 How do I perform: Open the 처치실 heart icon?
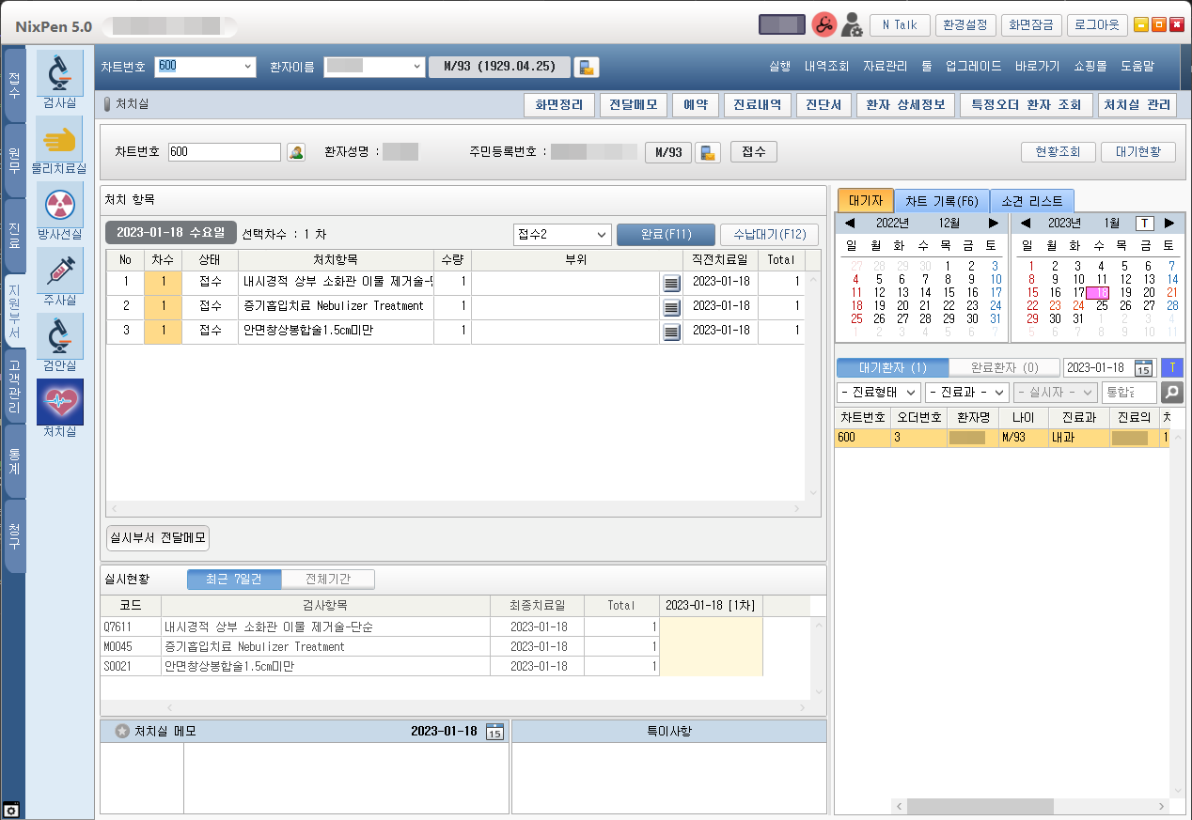click(x=59, y=402)
